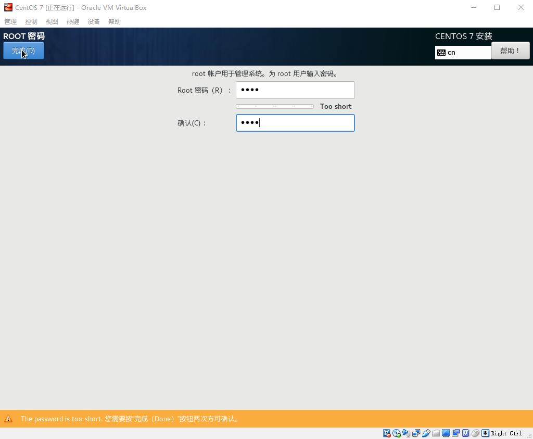Open the recording status icon
Viewport: 533px width, 439px height.
click(x=455, y=433)
